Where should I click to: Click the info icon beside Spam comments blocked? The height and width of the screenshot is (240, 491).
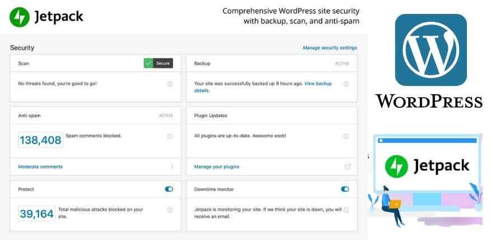pos(170,136)
